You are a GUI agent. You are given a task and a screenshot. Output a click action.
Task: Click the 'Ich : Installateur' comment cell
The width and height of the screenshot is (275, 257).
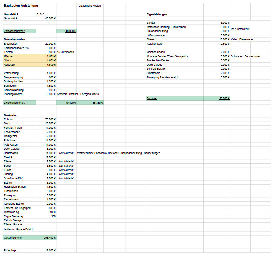[240, 29]
